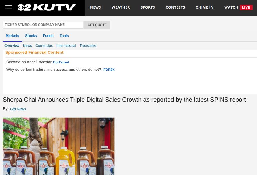Go to the Sports section
Viewport: 257px width, 175px height.
pyautogui.click(x=148, y=7)
